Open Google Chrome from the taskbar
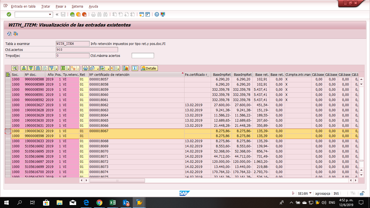The height and width of the screenshot is (208, 370). tap(99, 202)
